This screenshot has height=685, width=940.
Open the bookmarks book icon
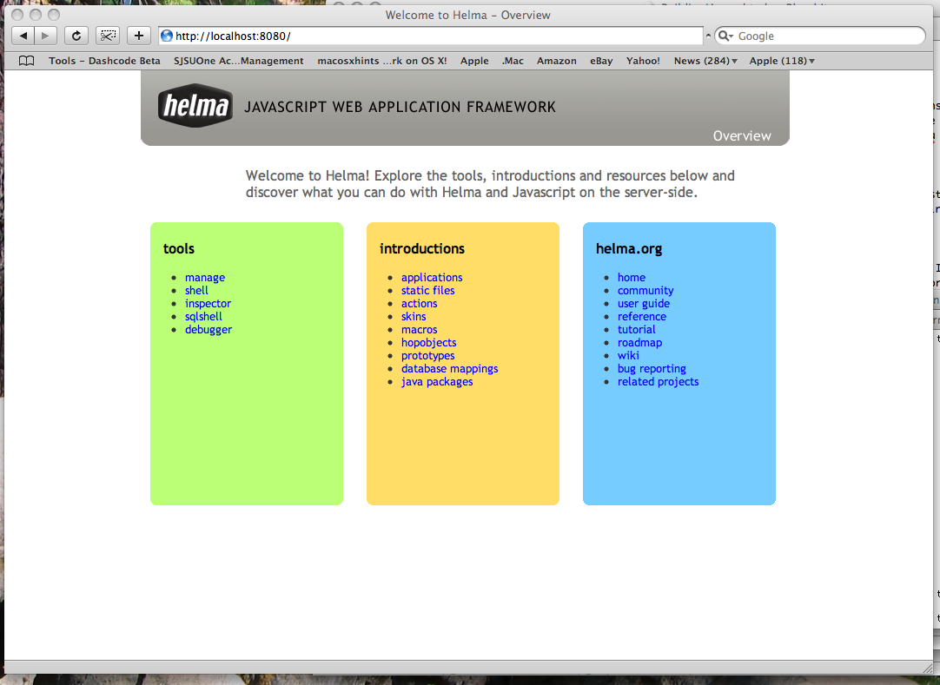26,61
